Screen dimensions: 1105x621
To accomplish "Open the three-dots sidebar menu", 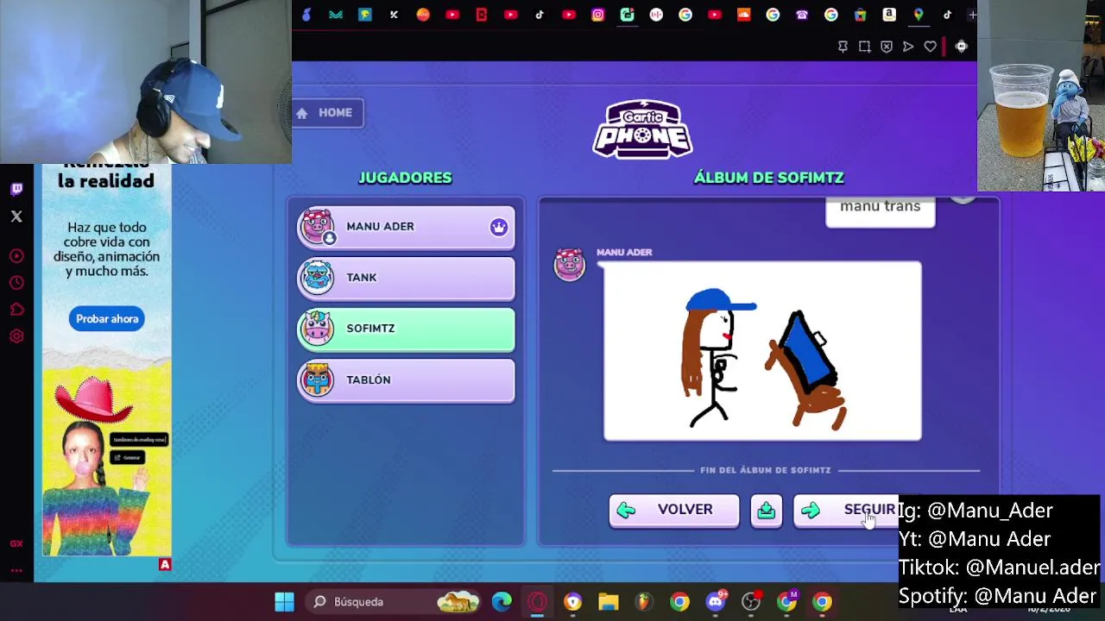I will [x=16, y=570].
